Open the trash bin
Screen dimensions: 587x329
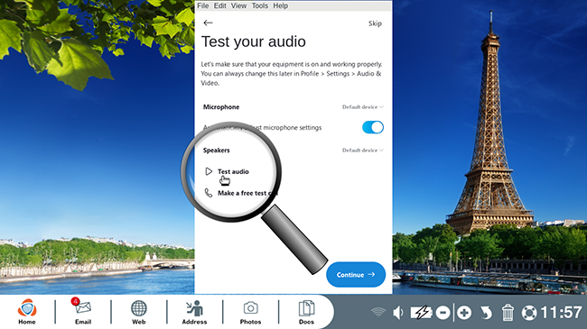tap(508, 313)
